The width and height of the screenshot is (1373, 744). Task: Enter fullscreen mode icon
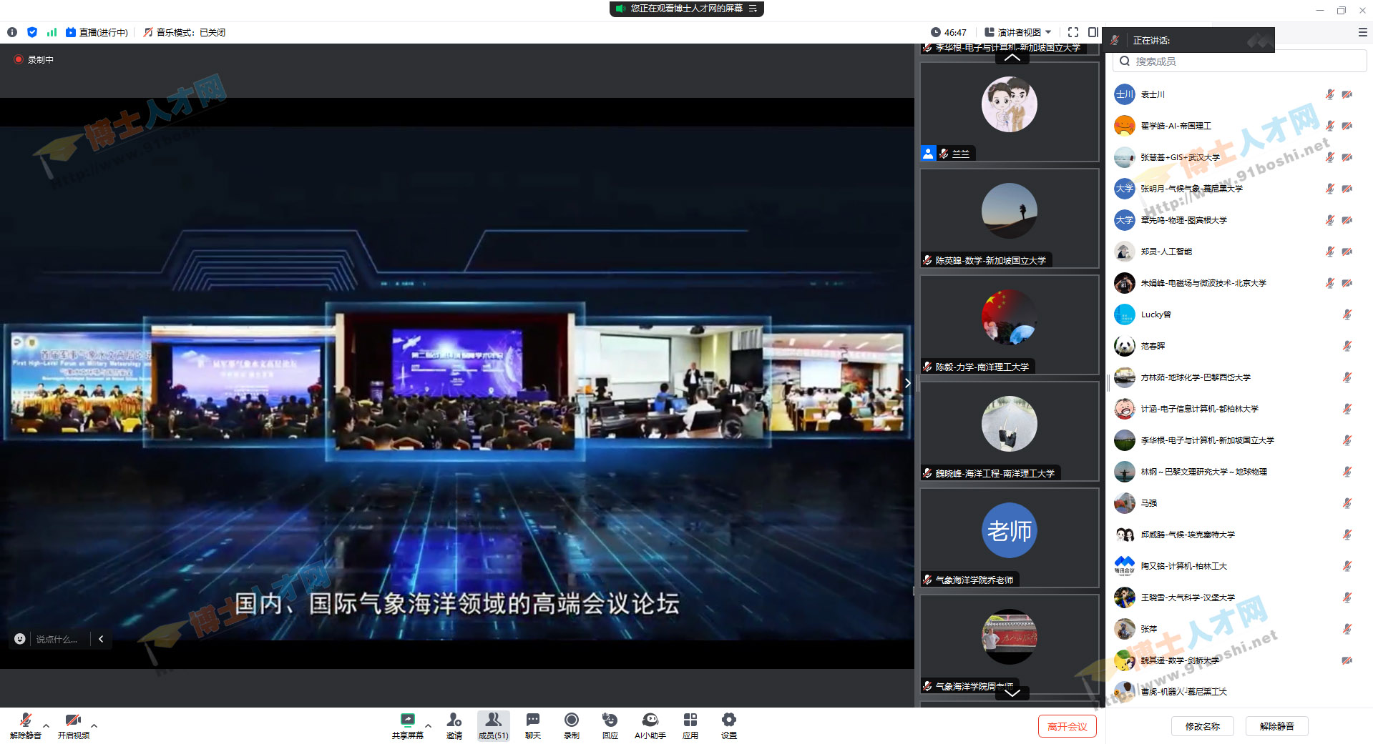(1072, 32)
